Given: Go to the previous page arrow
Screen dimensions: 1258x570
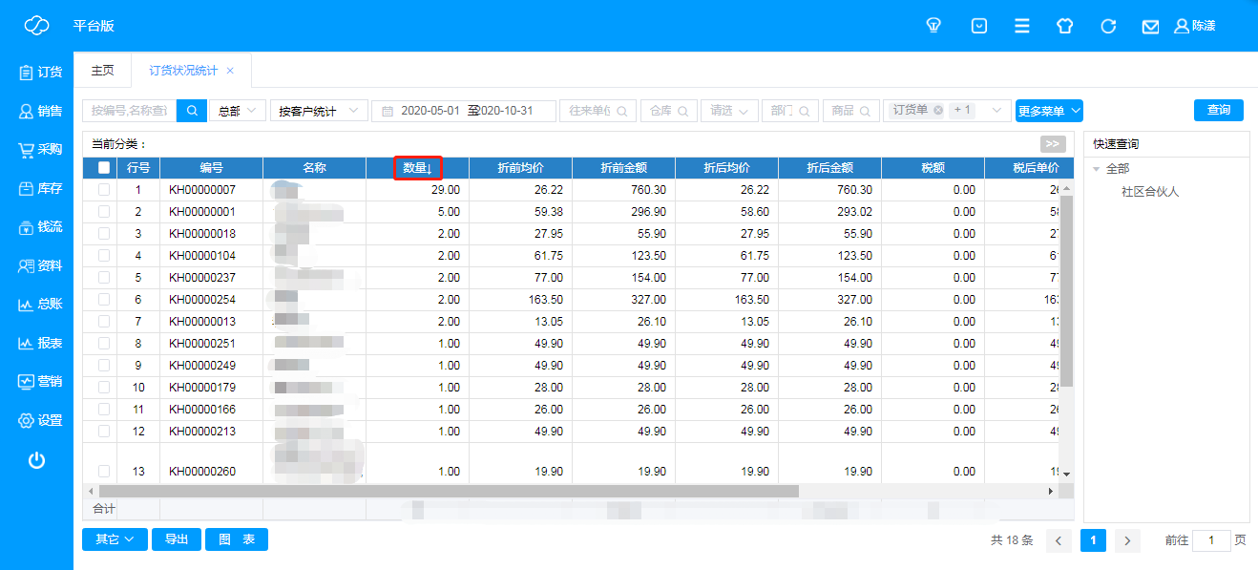Looking at the screenshot, I should (x=1059, y=540).
